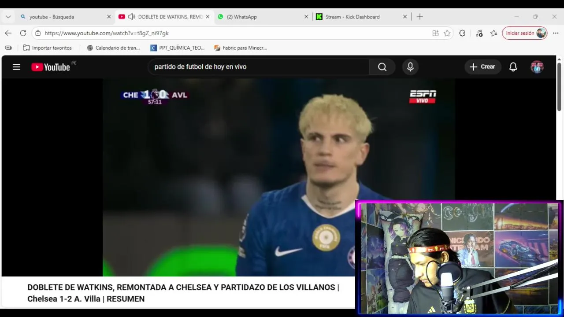Switch to the (2) WhatsApp tab
This screenshot has width=564, height=317.
point(263,17)
